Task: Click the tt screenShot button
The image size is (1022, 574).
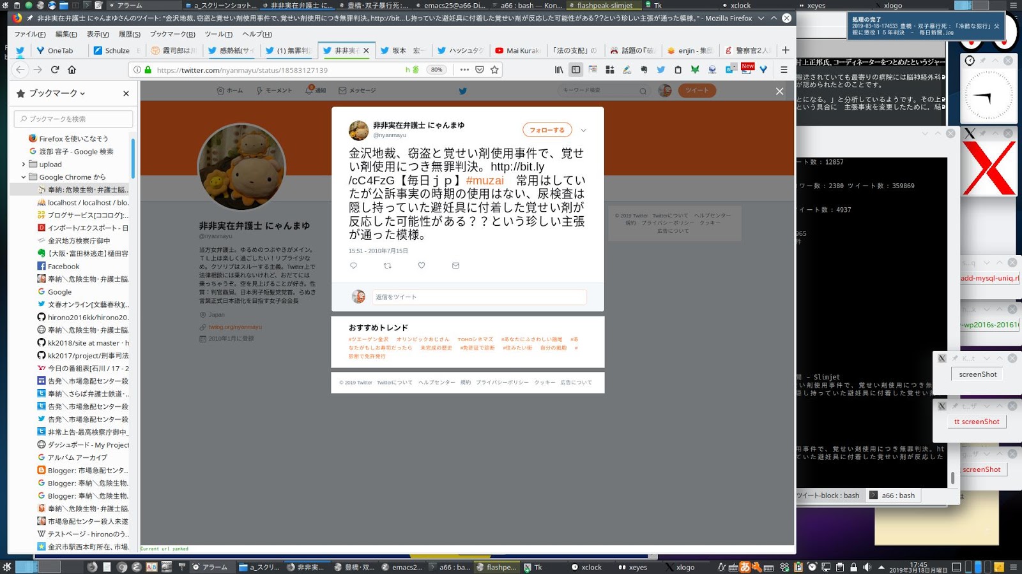Action: (976, 422)
